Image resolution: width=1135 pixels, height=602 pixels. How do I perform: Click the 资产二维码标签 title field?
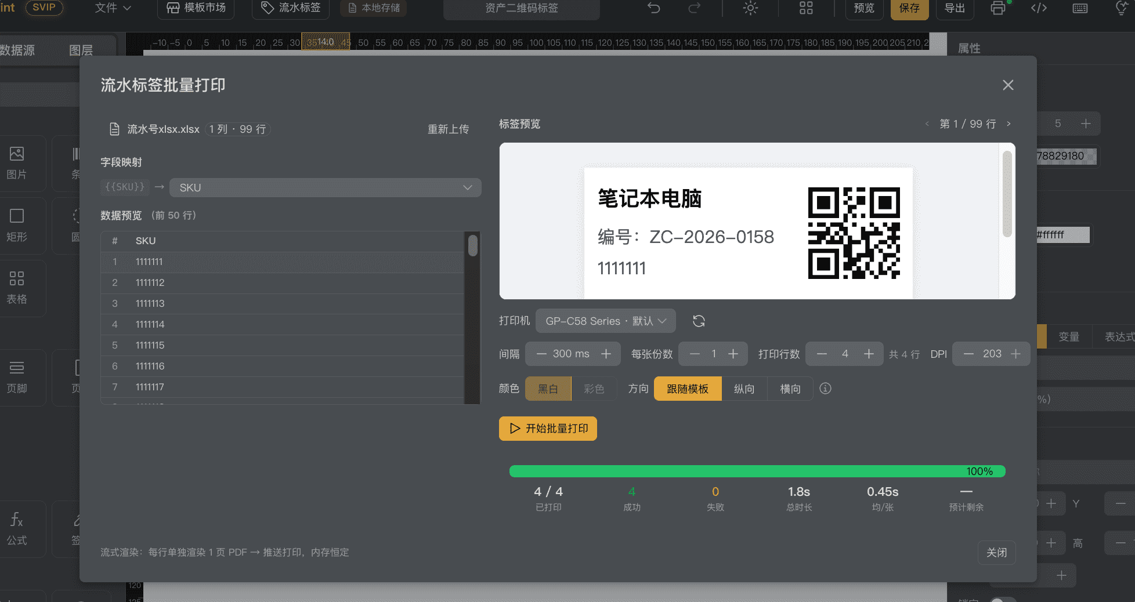coord(522,8)
